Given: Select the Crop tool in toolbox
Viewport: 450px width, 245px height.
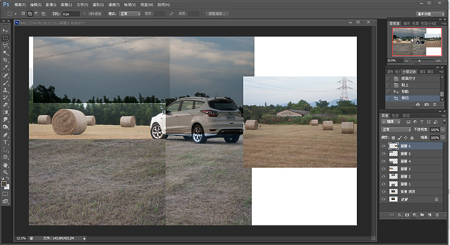Looking at the screenshot, I should pyautogui.click(x=6, y=60).
